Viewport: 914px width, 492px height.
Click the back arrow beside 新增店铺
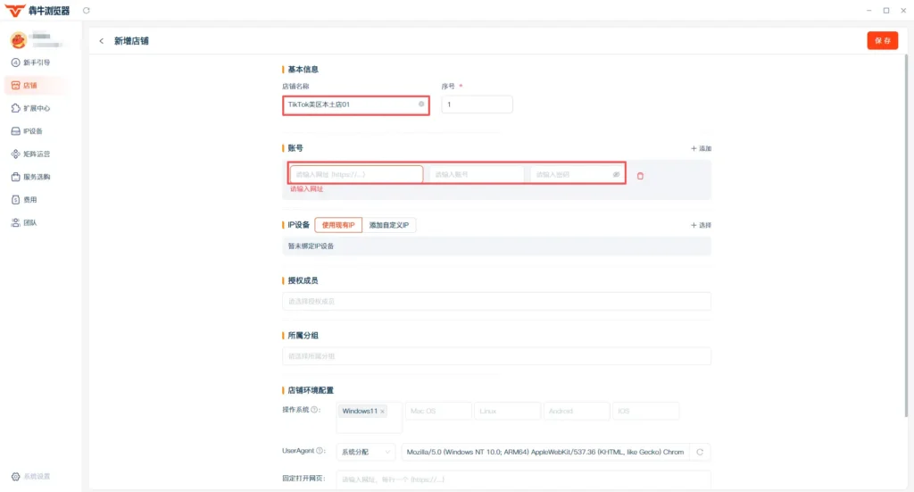pyautogui.click(x=102, y=41)
